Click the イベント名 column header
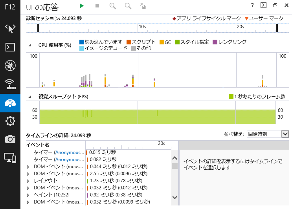Screen dimensions: 292x209 tap(38, 145)
